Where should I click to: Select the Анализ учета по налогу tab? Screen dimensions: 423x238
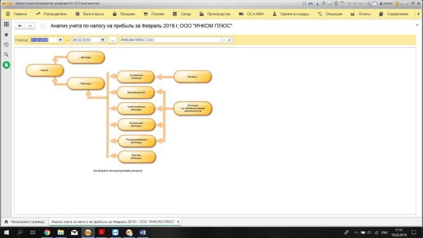pyautogui.click(x=113, y=222)
